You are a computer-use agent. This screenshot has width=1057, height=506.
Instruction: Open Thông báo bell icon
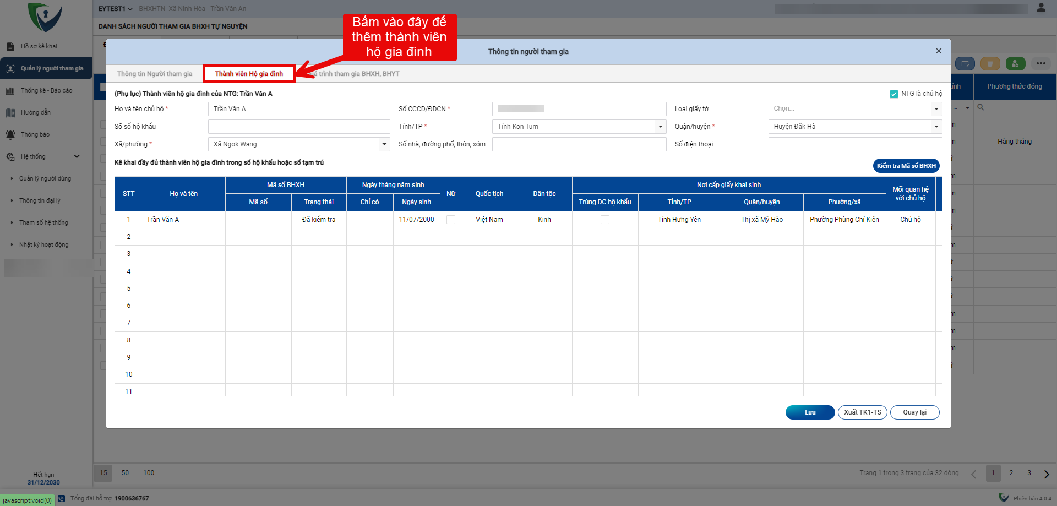tap(10, 135)
